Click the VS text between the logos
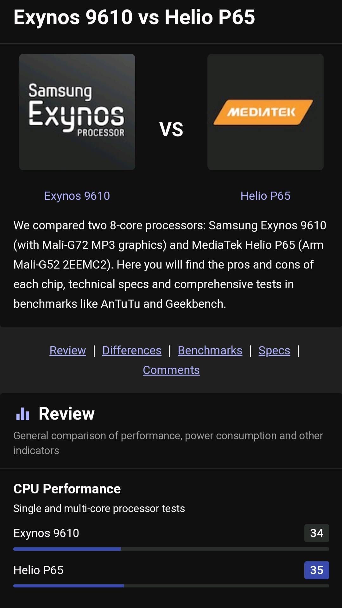342x608 pixels. click(x=171, y=129)
